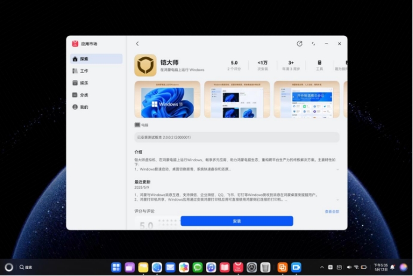Open 查看全部 (View all) reviews link
Screen dimensions: 413x276
[x=332, y=211]
